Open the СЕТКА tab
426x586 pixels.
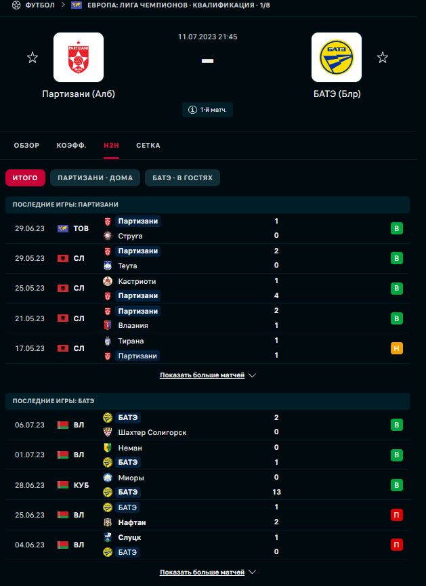click(148, 146)
